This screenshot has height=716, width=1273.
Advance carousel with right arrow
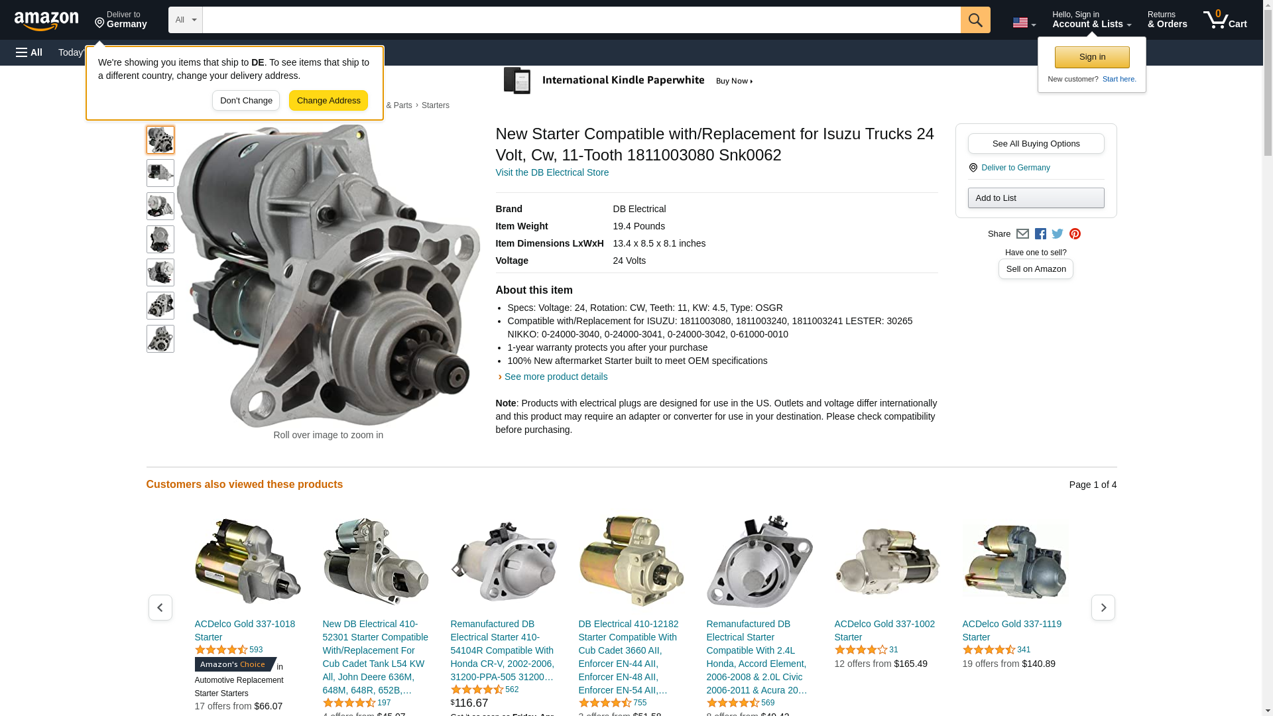click(1103, 607)
